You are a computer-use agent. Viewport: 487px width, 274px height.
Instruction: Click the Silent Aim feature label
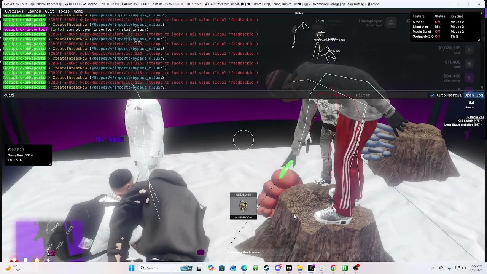[420, 27]
